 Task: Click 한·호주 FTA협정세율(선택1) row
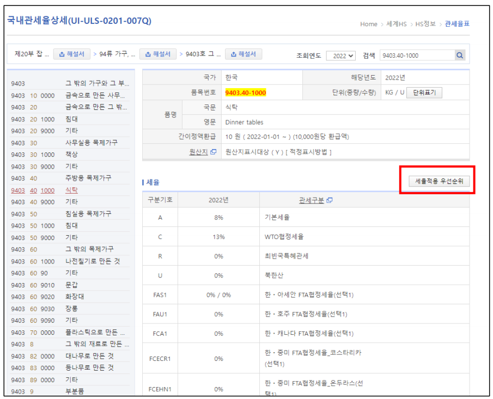(x=306, y=314)
